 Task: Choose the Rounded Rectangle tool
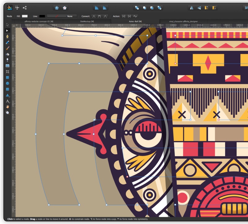click(x=7, y=89)
